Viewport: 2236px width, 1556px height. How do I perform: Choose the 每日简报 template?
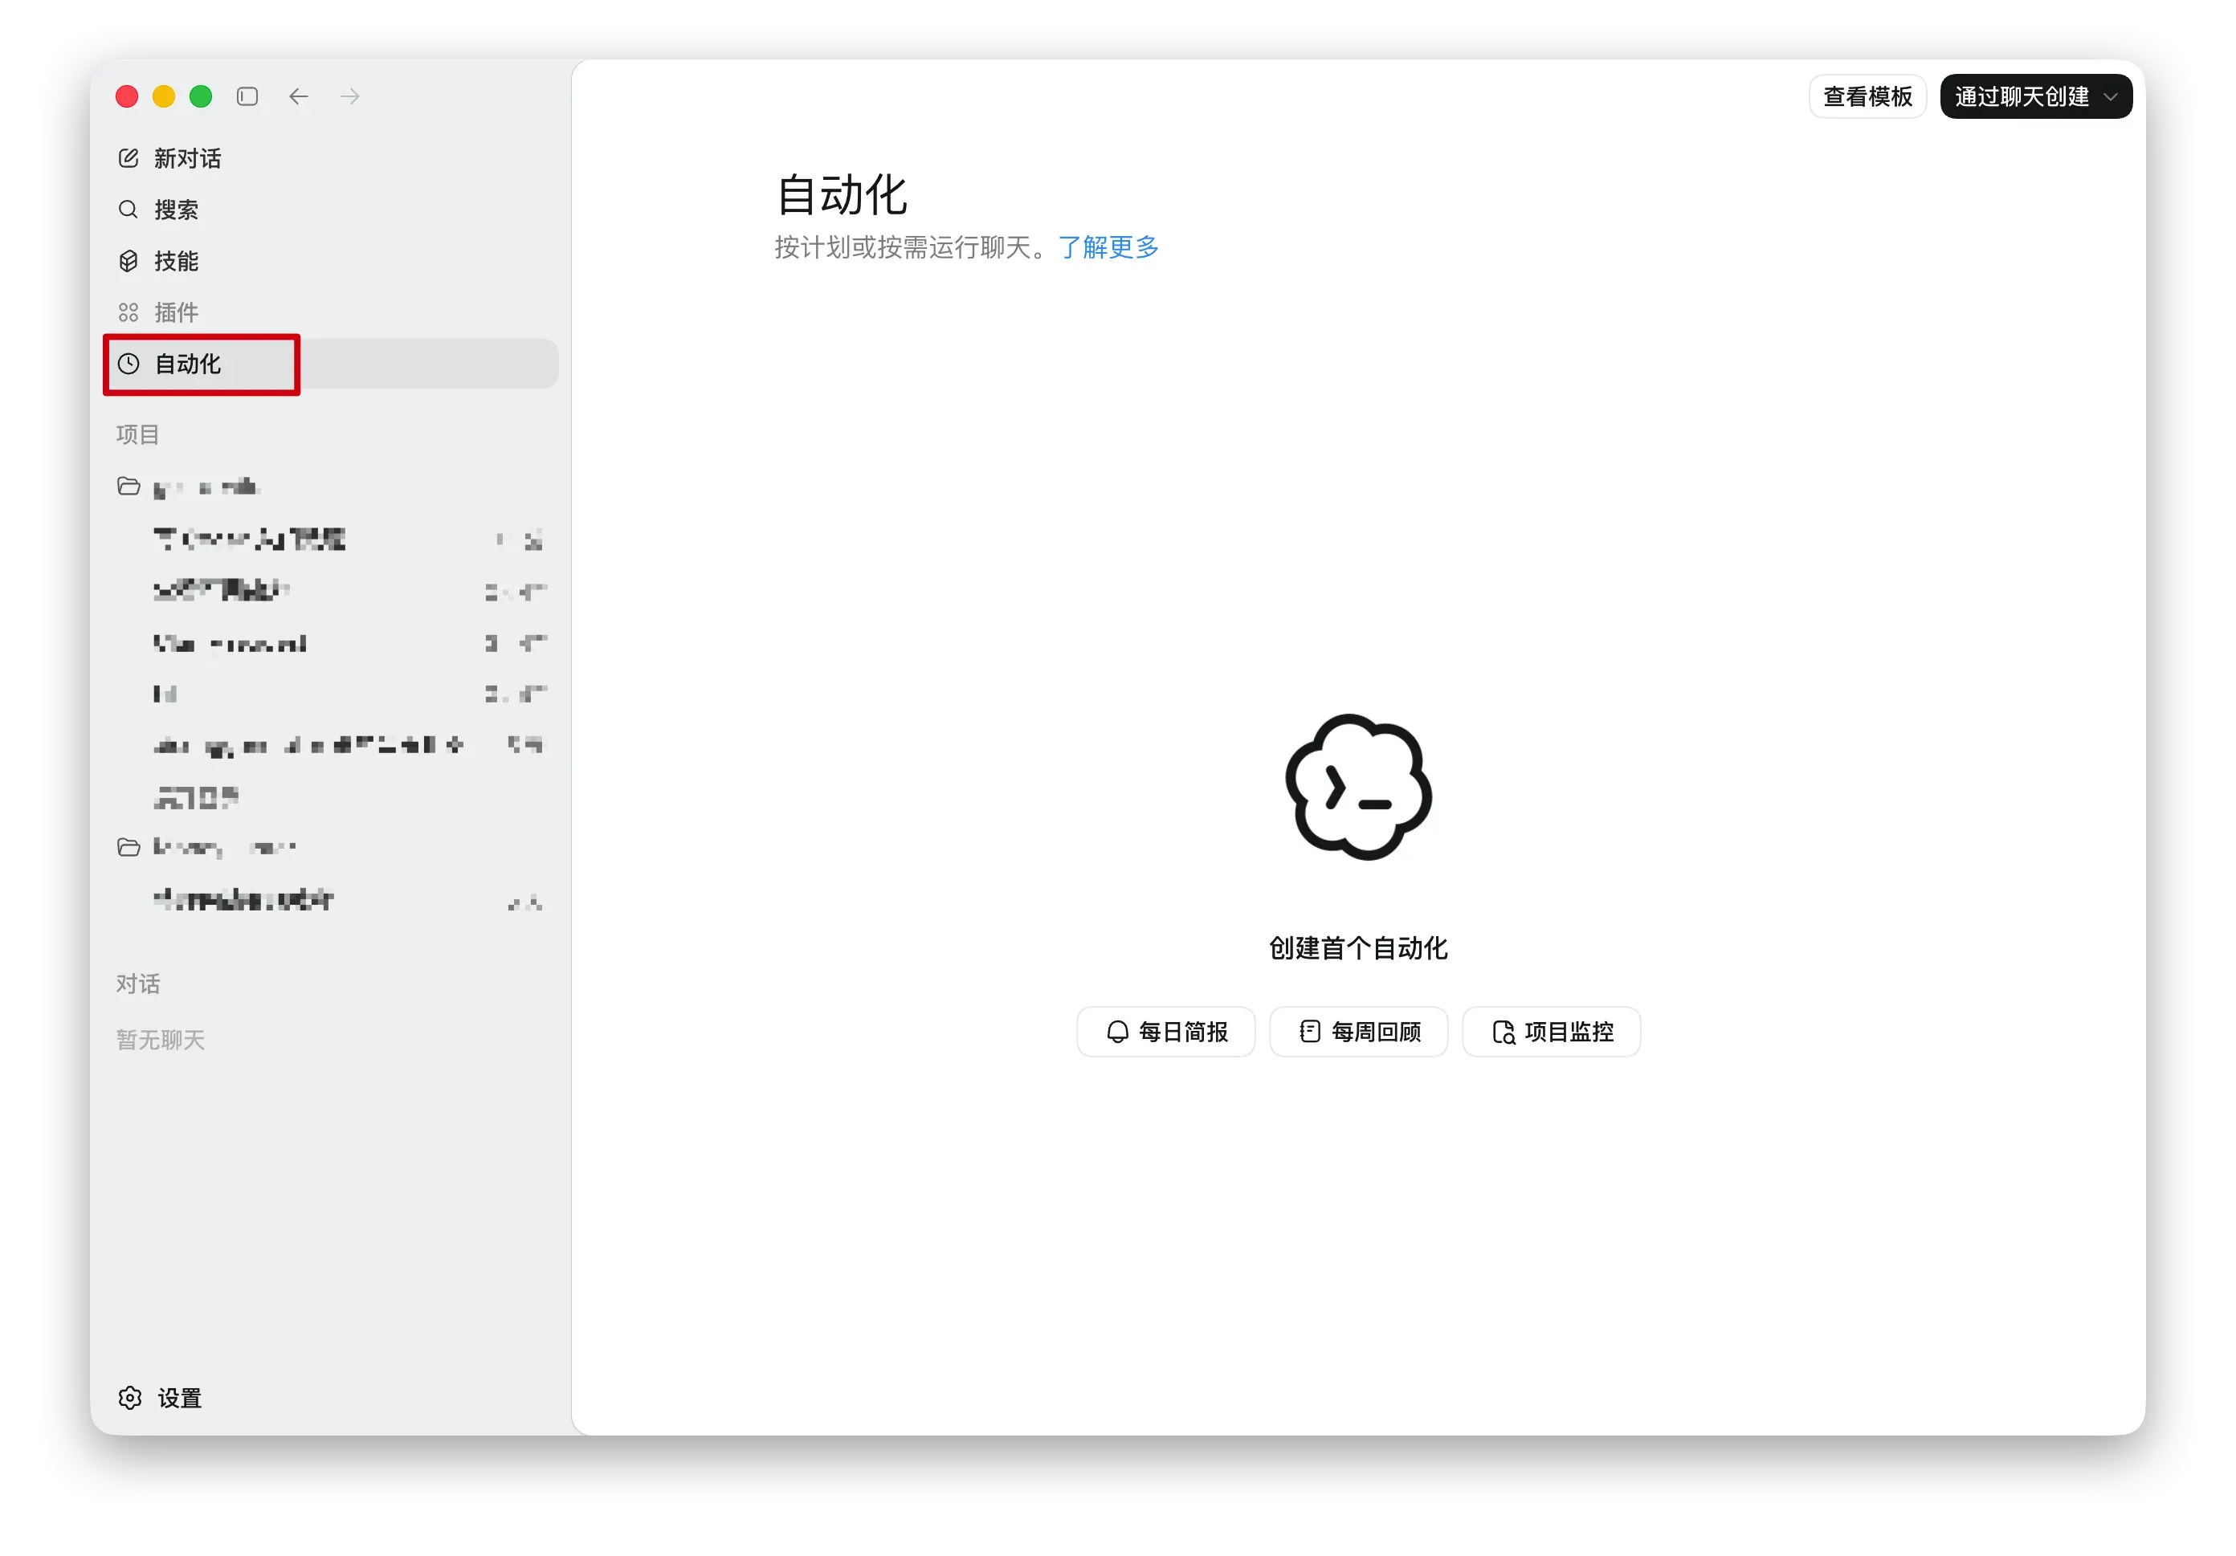(x=1165, y=1033)
